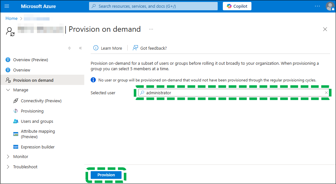Close the Provision on demand blade

[325, 29]
